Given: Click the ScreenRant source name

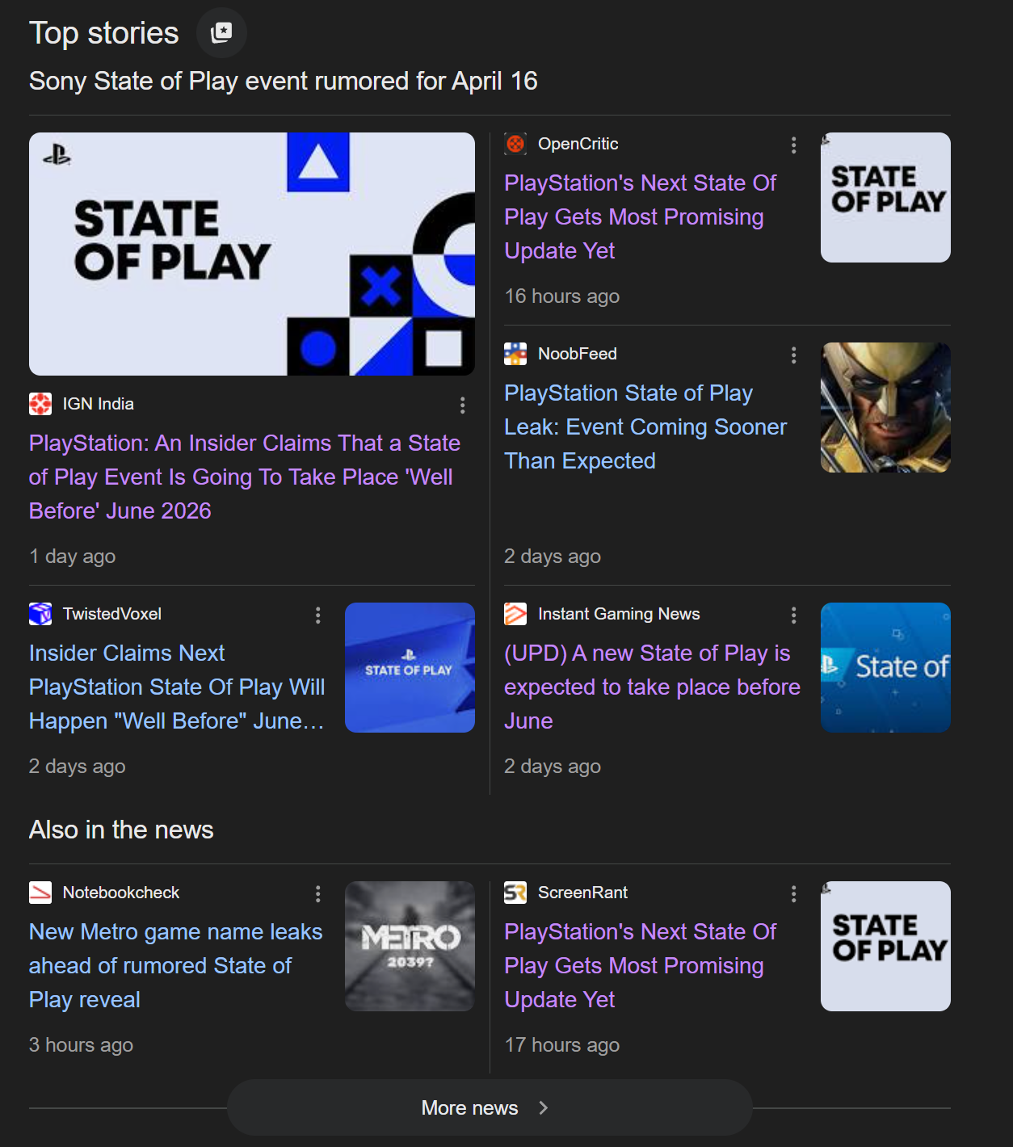Looking at the screenshot, I should 582,893.
